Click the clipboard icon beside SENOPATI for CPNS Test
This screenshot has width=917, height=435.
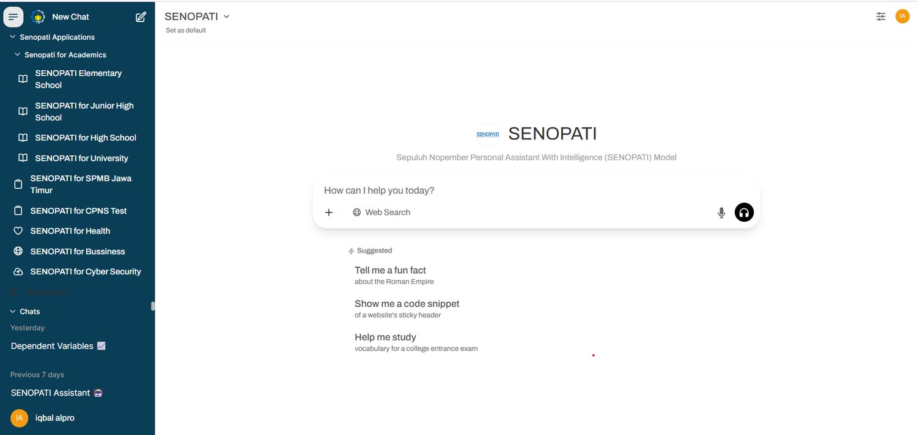click(x=18, y=211)
